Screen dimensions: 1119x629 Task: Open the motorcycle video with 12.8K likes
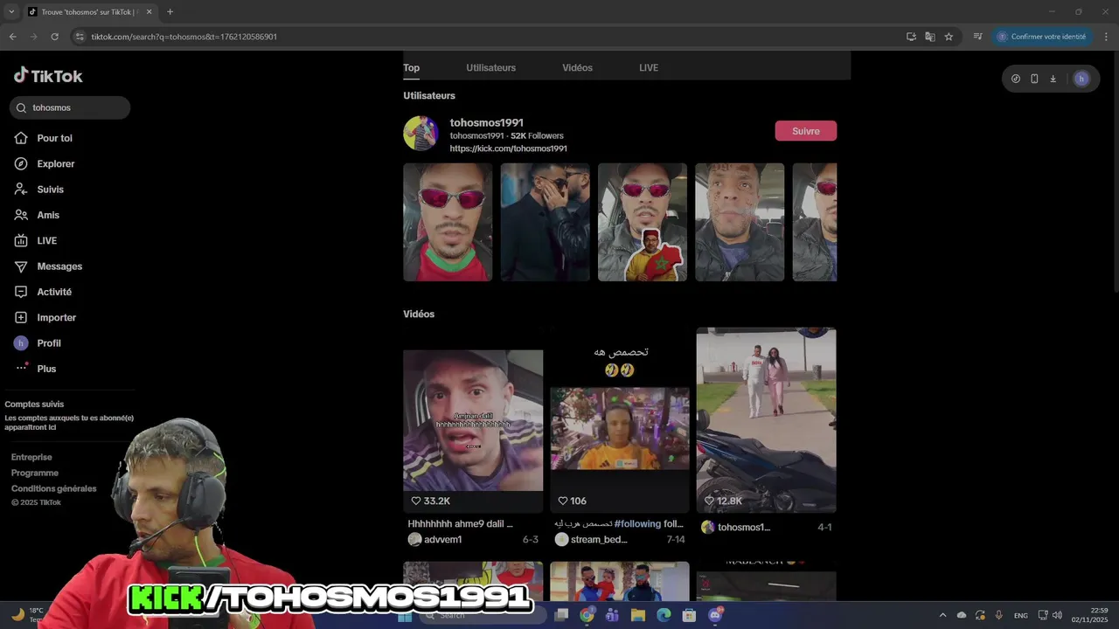[x=766, y=420]
